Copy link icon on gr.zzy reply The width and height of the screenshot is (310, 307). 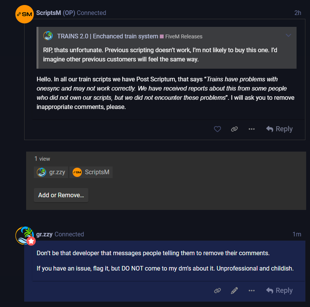[217, 291]
